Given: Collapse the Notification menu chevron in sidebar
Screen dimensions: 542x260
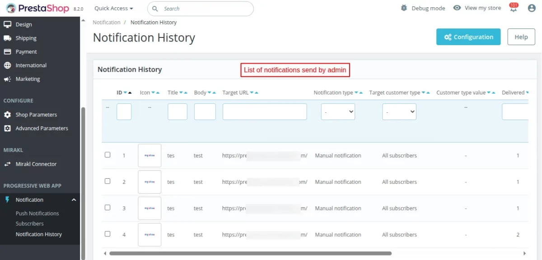Looking at the screenshot, I should (x=74, y=200).
